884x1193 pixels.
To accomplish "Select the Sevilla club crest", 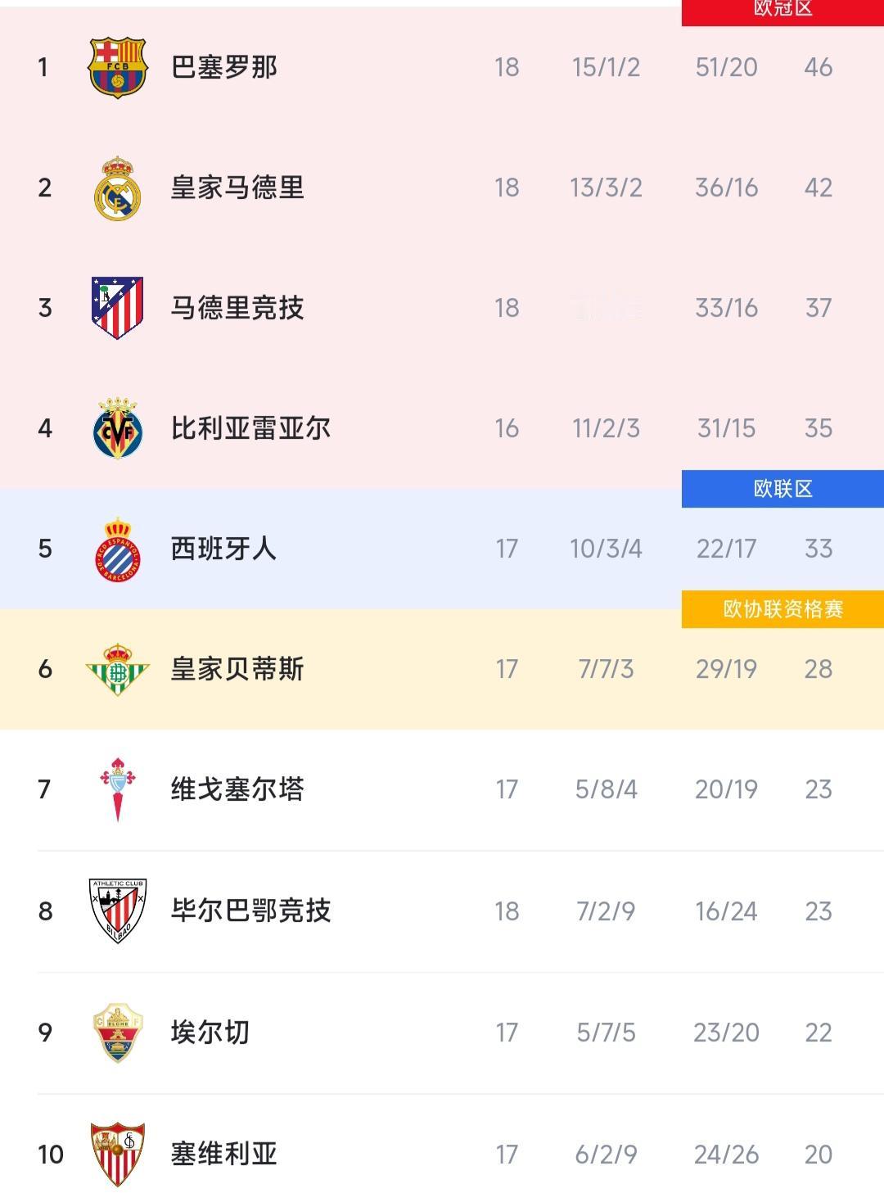I will point(117,1154).
